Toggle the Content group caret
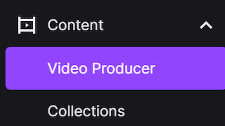The image size is (225, 126). click(206, 25)
